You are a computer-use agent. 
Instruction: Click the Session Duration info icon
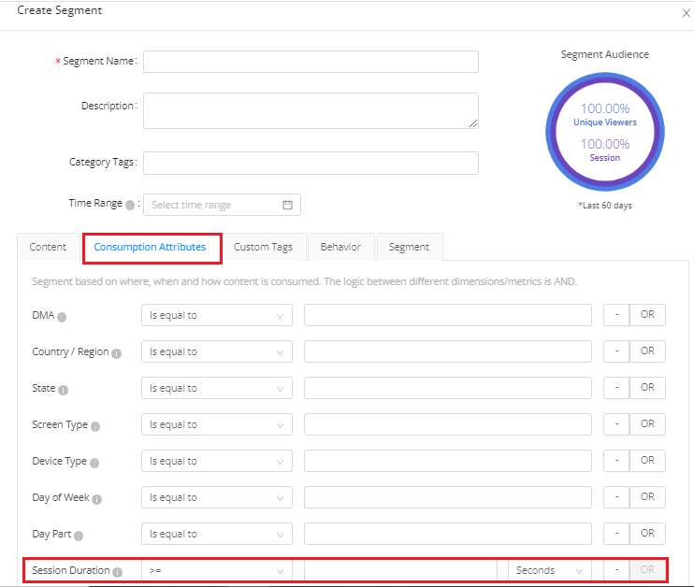tap(117, 572)
